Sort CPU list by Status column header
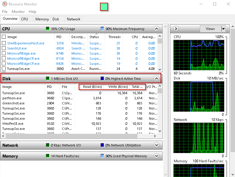This screenshot has height=177, width=235. coord(96,37)
